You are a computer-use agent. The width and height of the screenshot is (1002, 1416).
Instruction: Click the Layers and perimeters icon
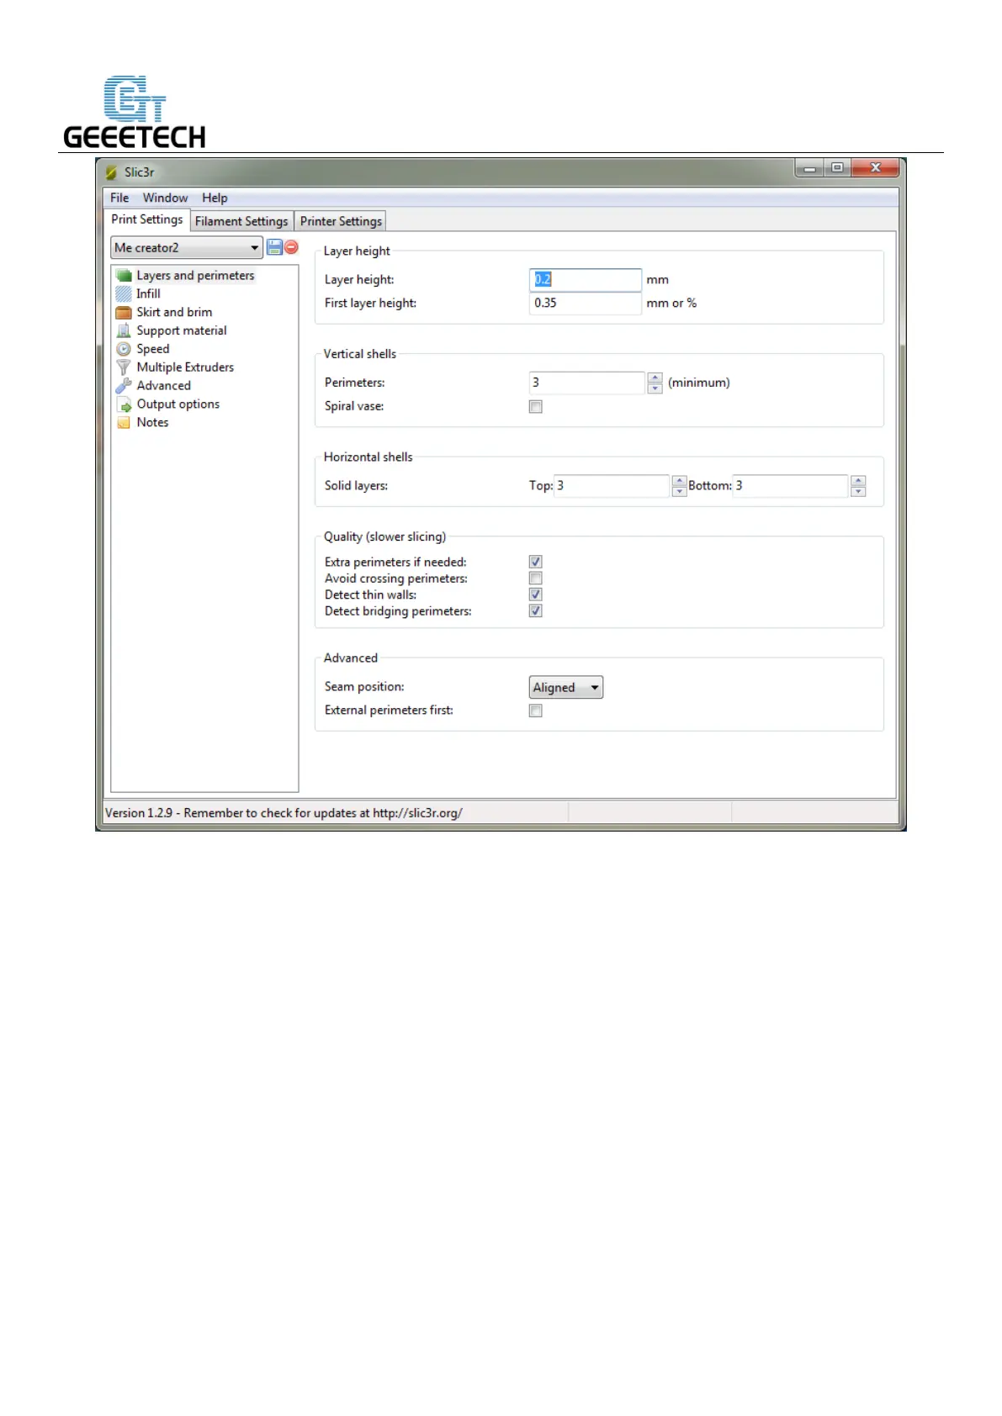click(x=124, y=276)
